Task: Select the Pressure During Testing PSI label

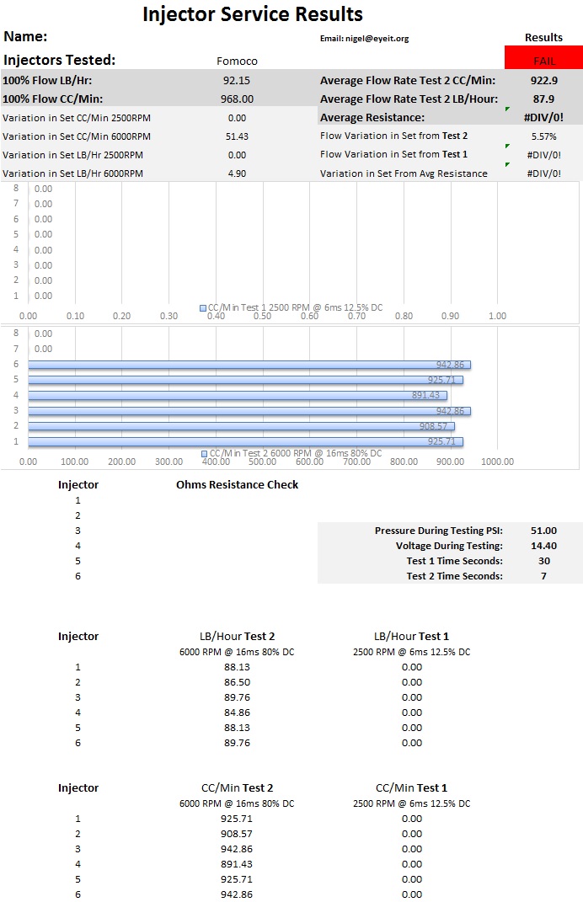Action: (x=439, y=531)
